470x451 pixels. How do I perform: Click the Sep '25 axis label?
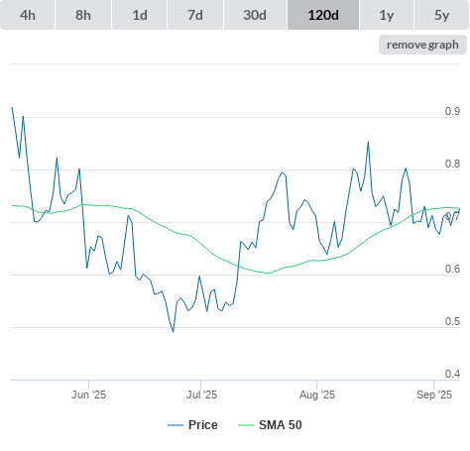(434, 395)
